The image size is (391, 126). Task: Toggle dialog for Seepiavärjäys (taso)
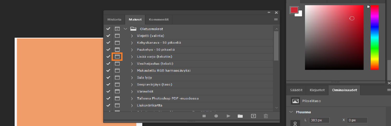click(117, 84)
